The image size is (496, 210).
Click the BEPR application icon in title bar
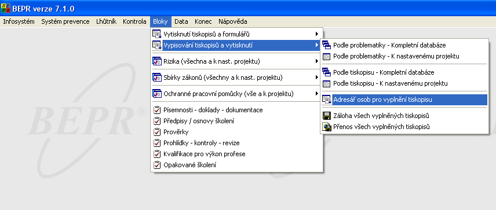point(6,9)
